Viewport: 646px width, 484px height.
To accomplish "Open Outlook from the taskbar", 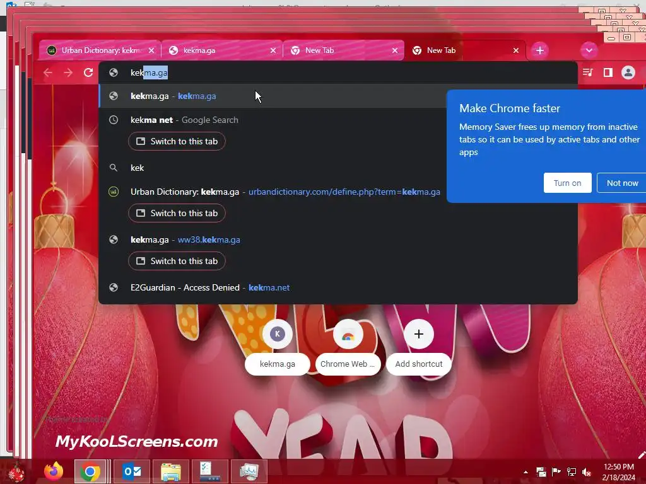I will (131, 471).
